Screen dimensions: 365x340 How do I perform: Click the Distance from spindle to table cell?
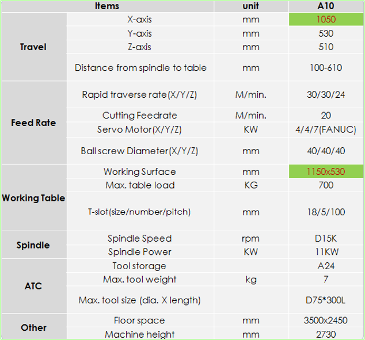click(140, 68)
